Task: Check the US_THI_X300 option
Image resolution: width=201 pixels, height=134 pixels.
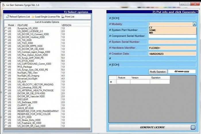Action: (6, 40)
